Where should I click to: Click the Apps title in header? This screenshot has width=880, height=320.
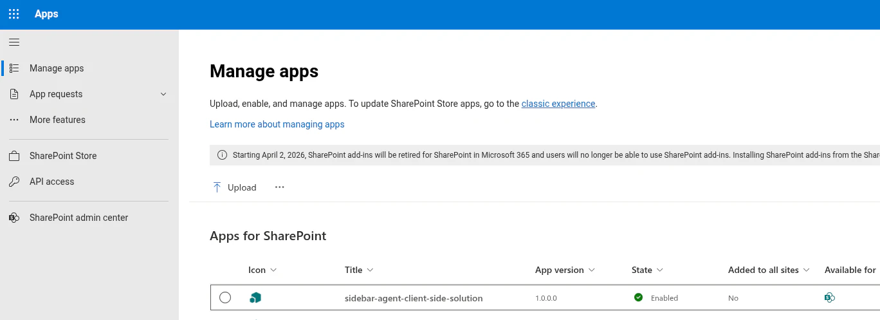46,14
